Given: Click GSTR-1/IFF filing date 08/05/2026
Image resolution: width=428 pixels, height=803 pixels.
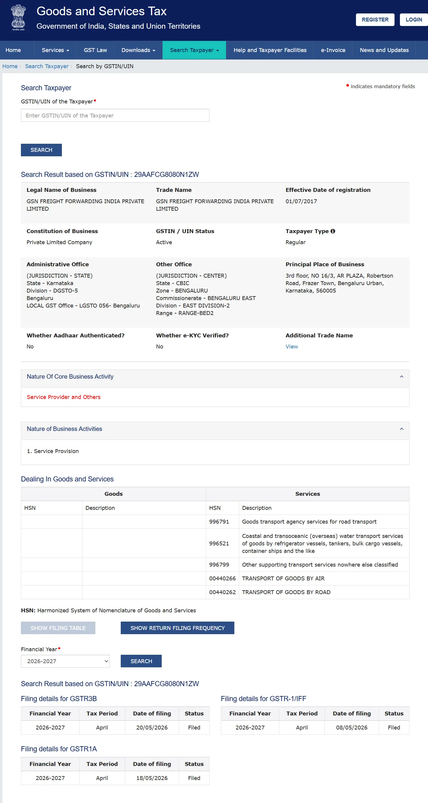Looking at the screenshot, I should pos(351,728).
